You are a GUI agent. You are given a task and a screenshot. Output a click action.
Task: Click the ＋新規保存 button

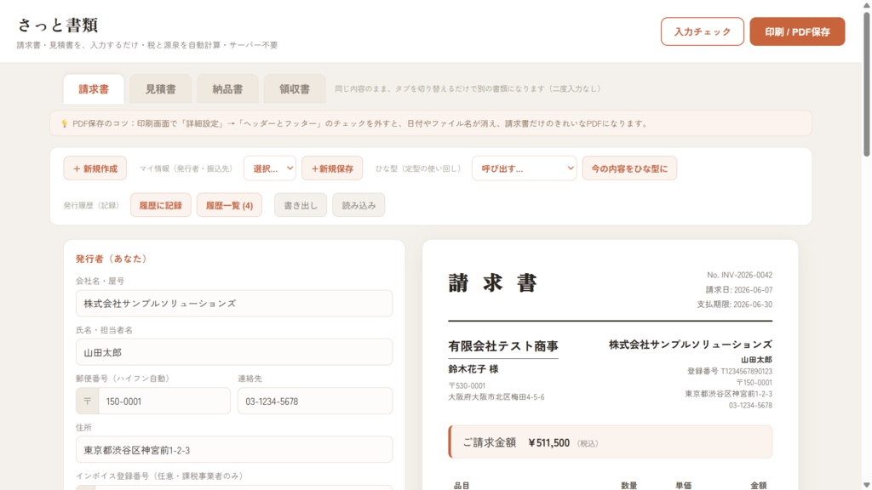(332, 168)
